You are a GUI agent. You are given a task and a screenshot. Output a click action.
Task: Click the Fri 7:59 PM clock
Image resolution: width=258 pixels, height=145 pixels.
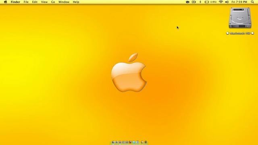[x=239, y=2]
